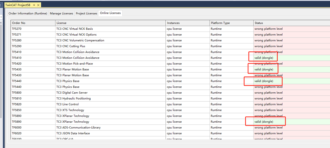Click TC3 ADS-Communication-Library license
Screen dimensions: 330x148
click(78, 127)
